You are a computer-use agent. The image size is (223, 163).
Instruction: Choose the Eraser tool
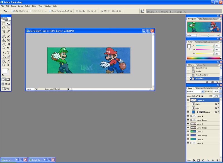(4, 44)
